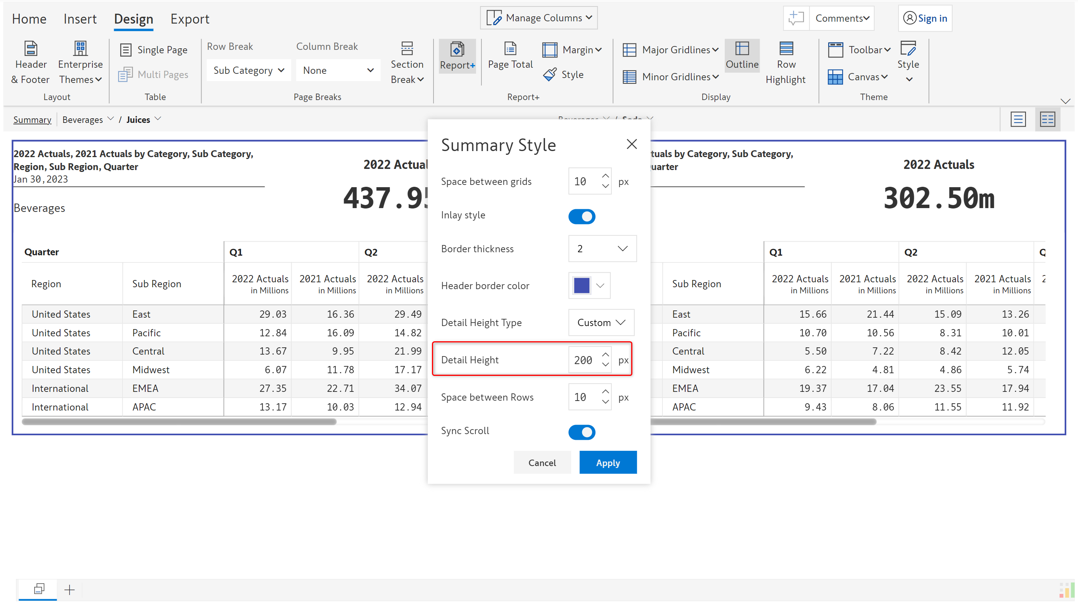Viewport: 1078px width, 603px height.
Task: Toggle the Outline display icon
Action: click(741, 49)
